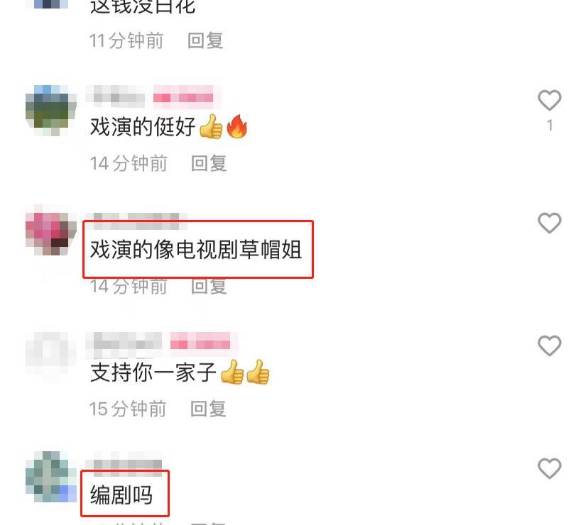The image size is (588, 525).
Task: Reply to the comment posted 11分钟前
Action: 205,40
